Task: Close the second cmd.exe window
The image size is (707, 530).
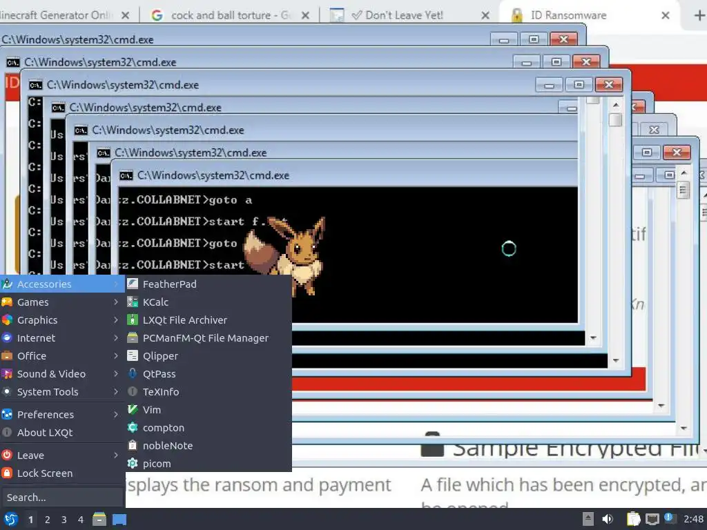Action: point(586,61)
